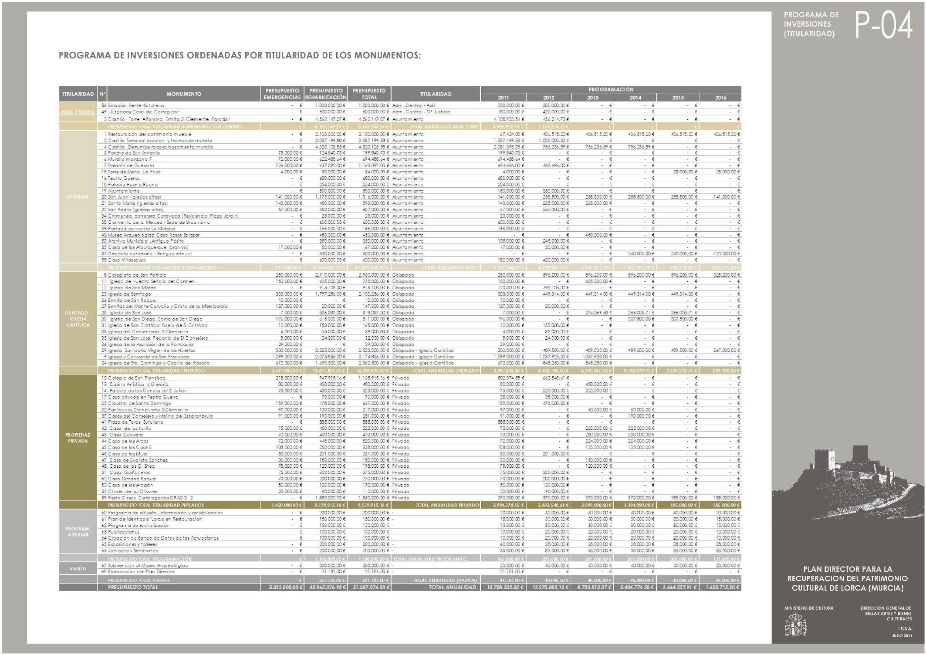Select 'PRESUPUESTO TOTAL TITULARIDAD AYUNTAMIENTO' subtotal row
The width and height of the screenshot is (926, 655).
400,268
